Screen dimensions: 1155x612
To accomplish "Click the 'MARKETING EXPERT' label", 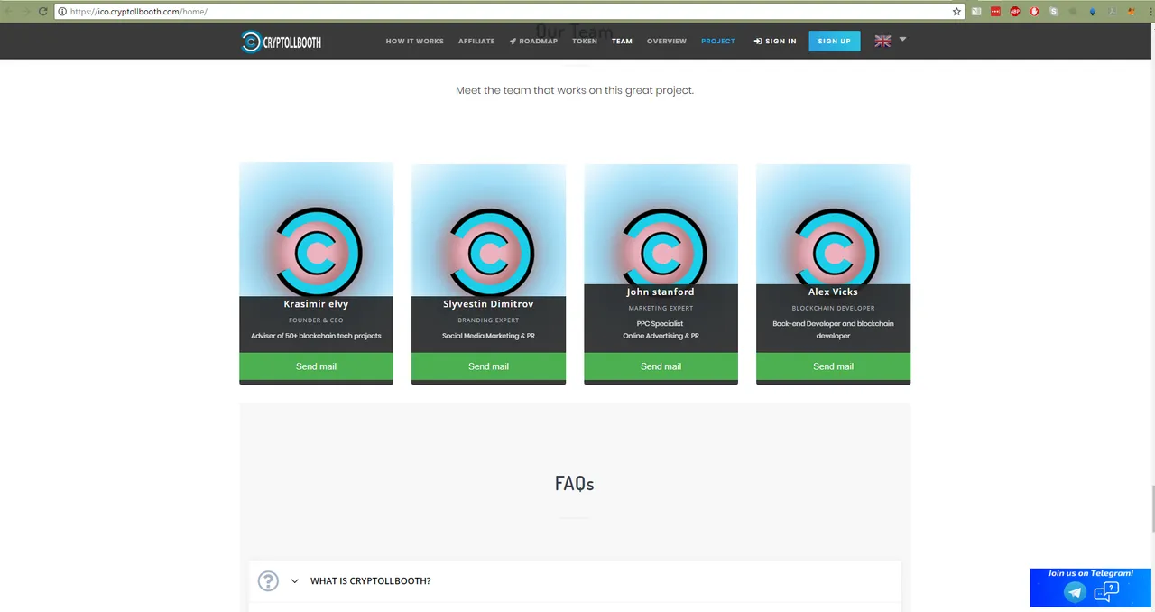I will 661,308.
